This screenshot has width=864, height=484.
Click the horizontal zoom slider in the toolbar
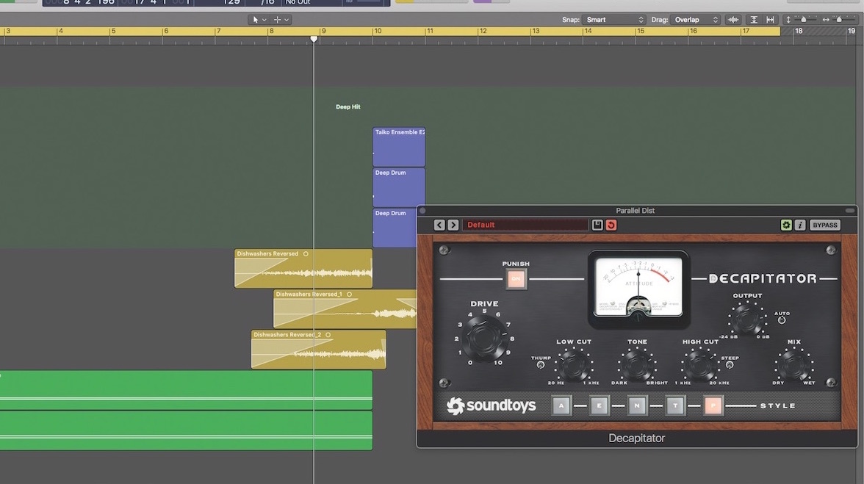tap(839, 20)
